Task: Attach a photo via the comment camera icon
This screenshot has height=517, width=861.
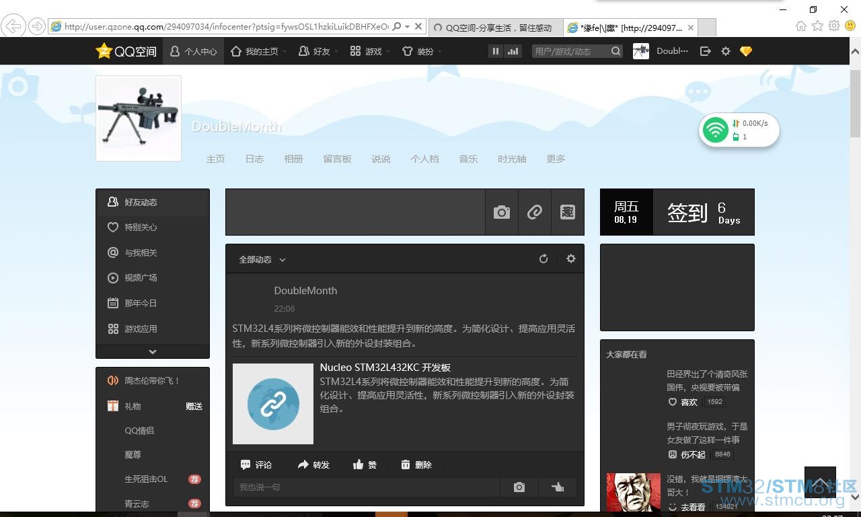Action: pos(519,487)
